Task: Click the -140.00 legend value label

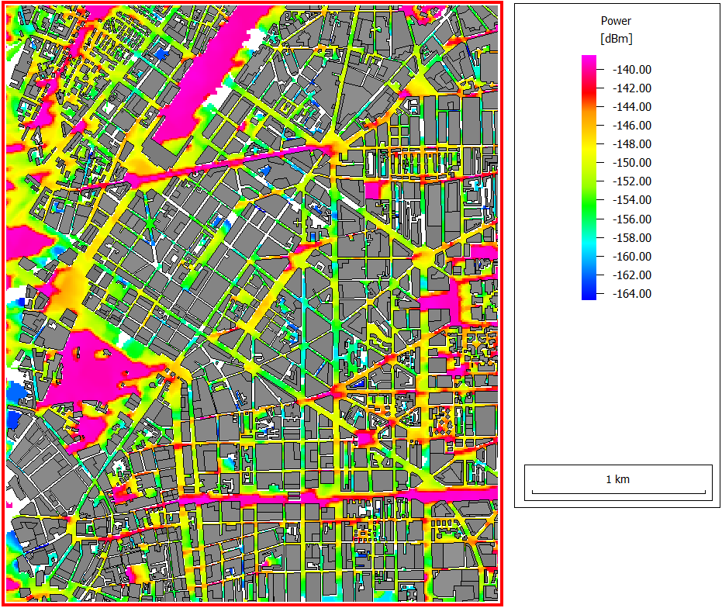Action: 631,70
